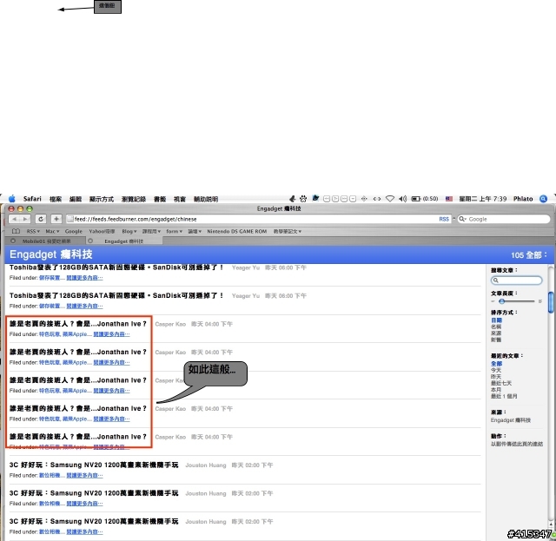Click the black bird menu bar icon
556x541 pixels.
tap(292, 199)
